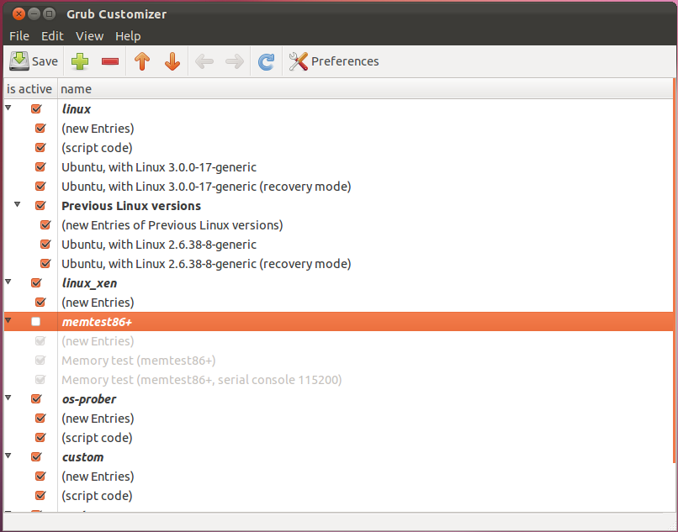Disable Ubuntu Linux 3.0.0-17-generic entry checkbox

tap(40, 166)
